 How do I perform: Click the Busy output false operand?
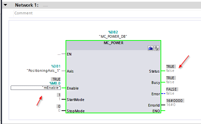(170, 82)
